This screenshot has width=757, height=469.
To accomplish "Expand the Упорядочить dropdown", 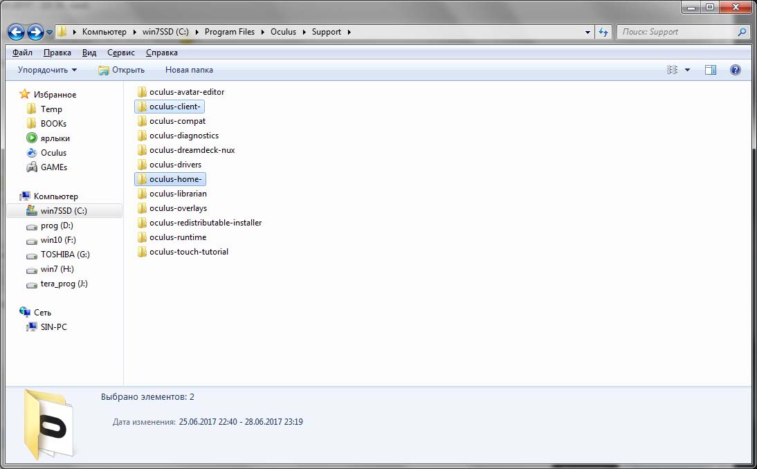I will point(47,70).
